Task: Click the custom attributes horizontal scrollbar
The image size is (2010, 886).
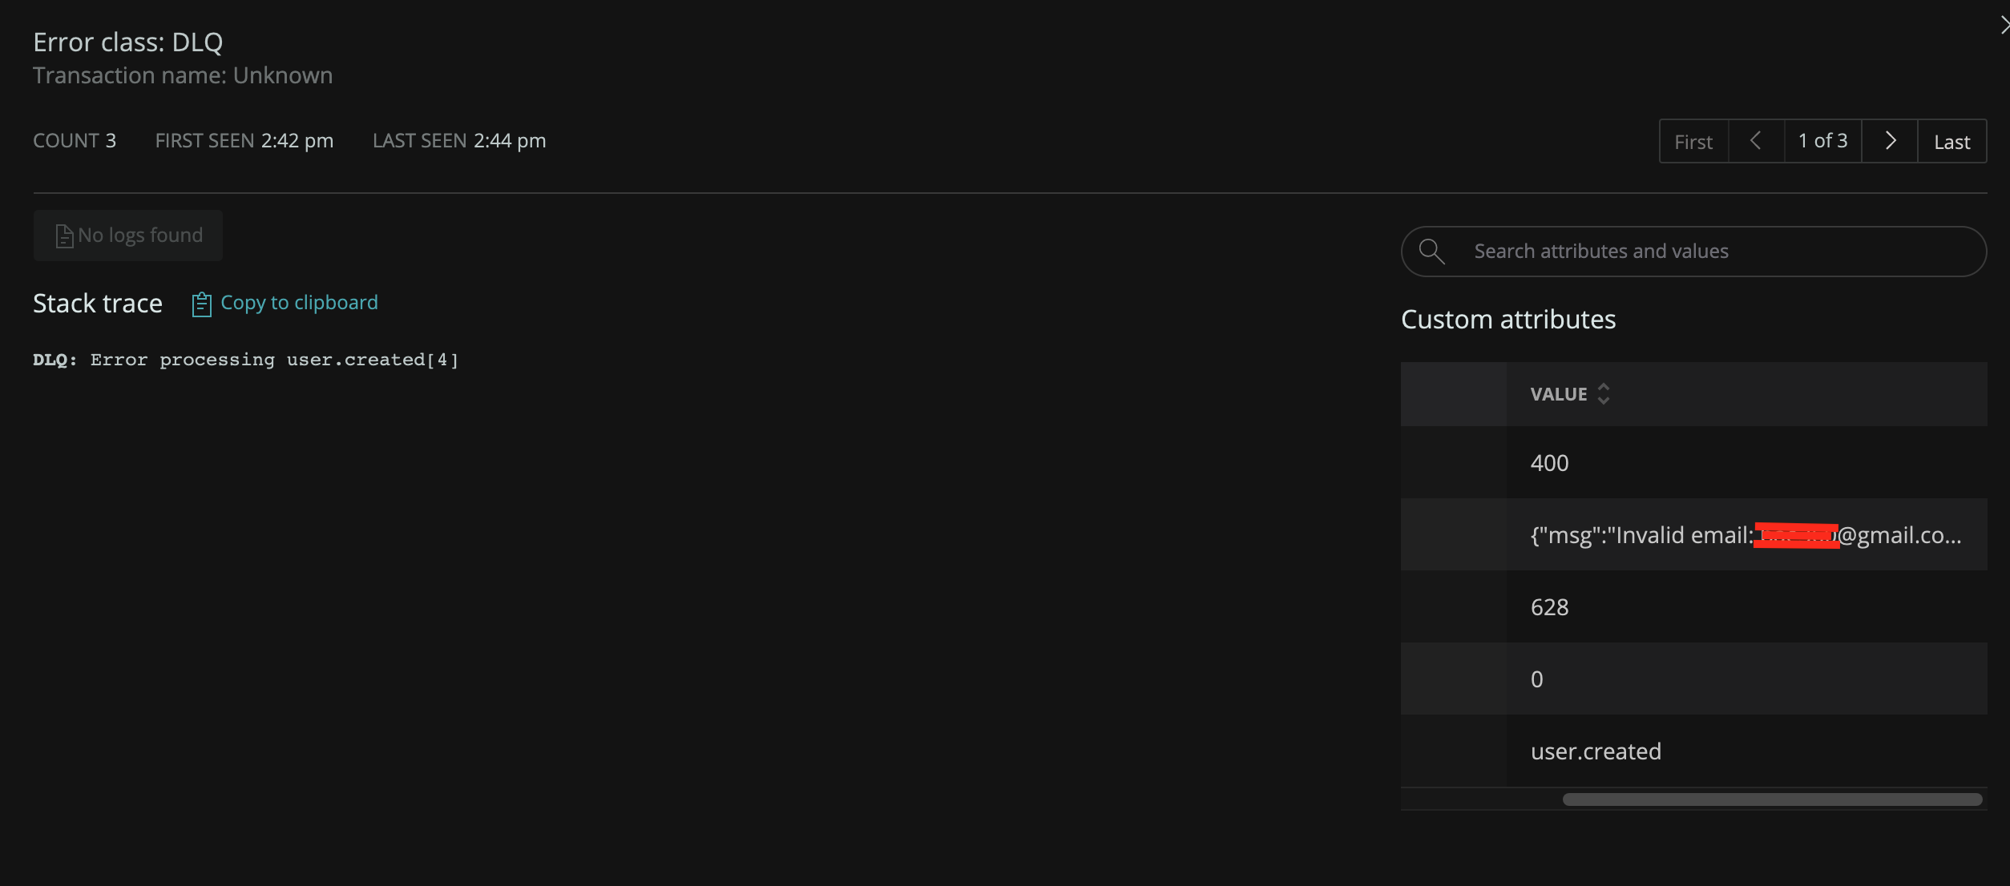Action: click(1771, 799)
